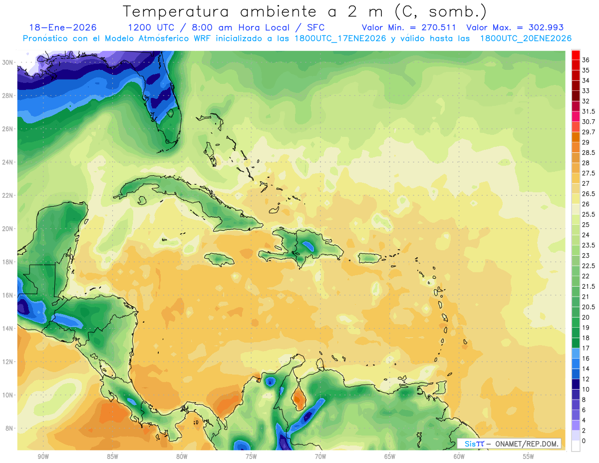The height and width of the screenshot is (463, 599).
Task: Click the legend value '25.5'
Action: (589, 214)
